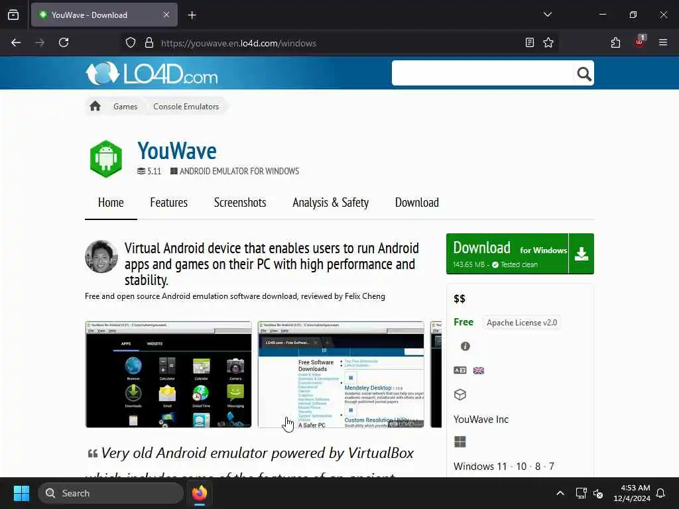Show site security padlock info

149,43
